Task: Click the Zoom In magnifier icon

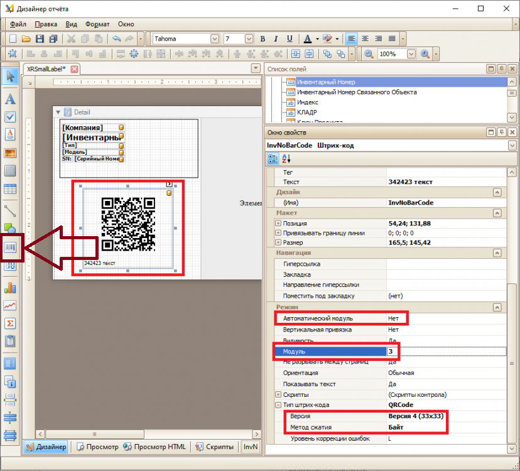Action: [425, 54]
